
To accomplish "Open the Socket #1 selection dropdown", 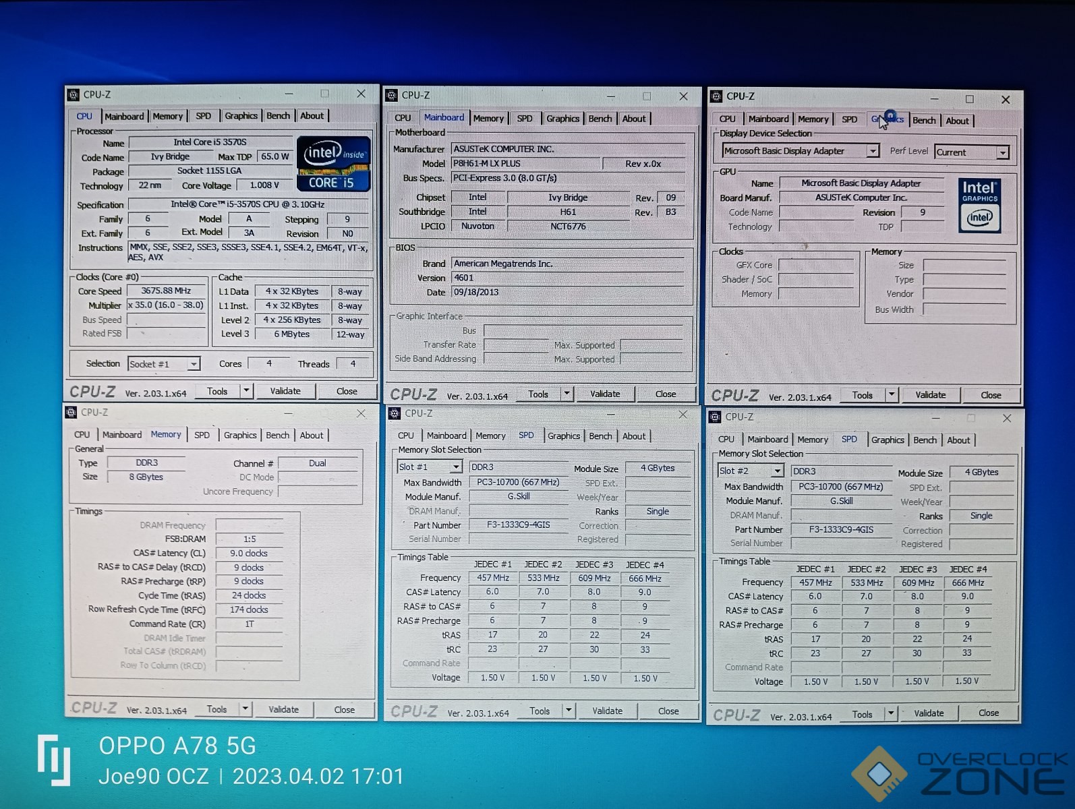I will [194, 364].
